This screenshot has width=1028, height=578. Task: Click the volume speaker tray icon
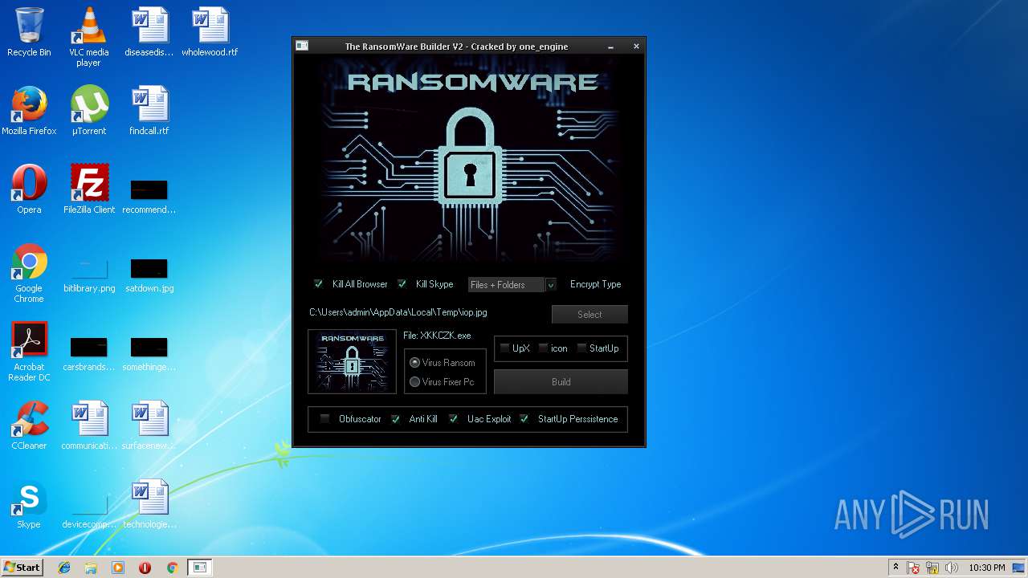(951, 568)
